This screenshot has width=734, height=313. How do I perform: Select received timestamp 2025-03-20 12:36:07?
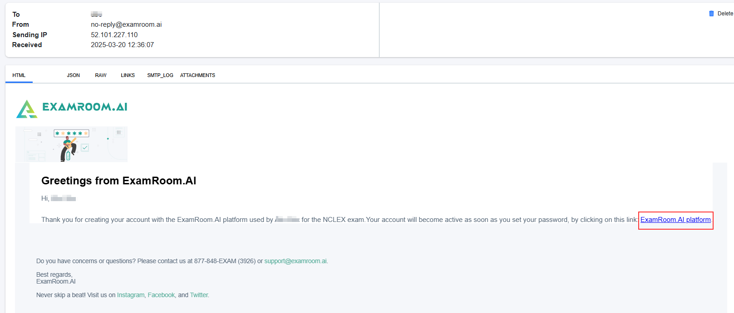pyautogui.click(x=123, y=45)
